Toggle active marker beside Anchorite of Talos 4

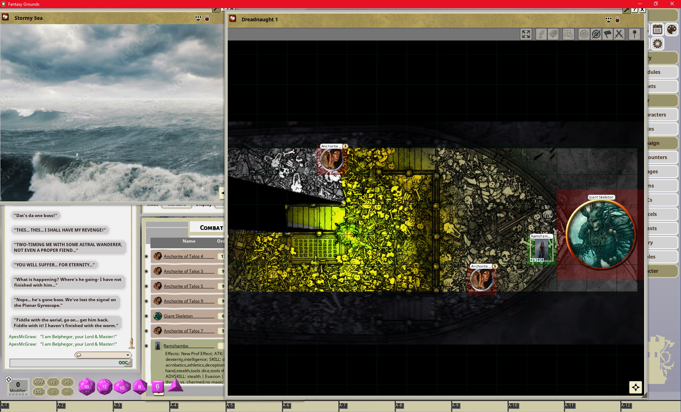146,256
